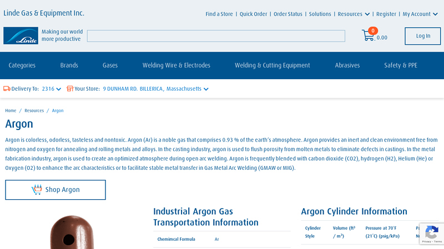The image size is (444, 249).
Task: Click the delivery truck icon
Action: point(7,89)
